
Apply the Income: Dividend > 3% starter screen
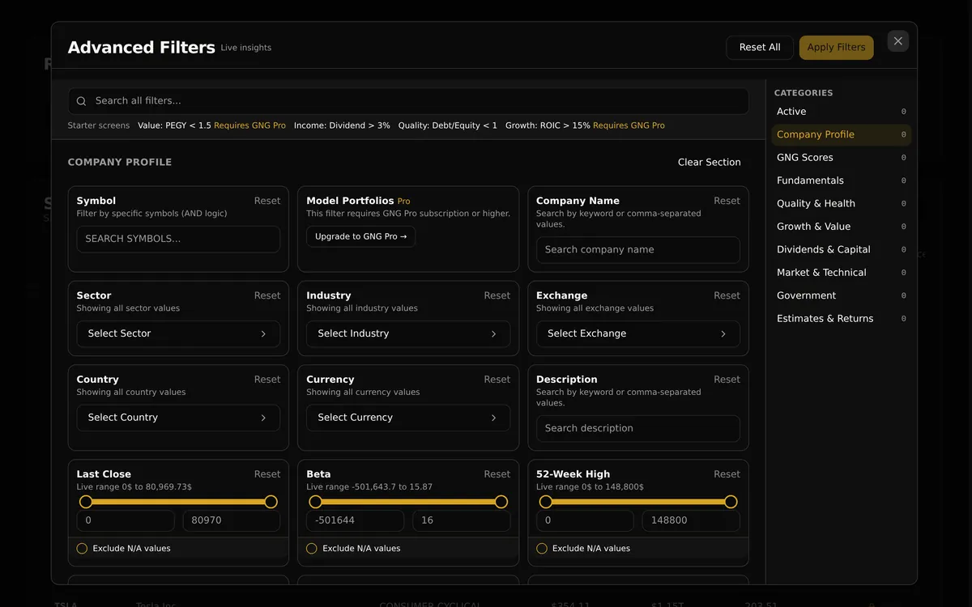tap(342, 126)
